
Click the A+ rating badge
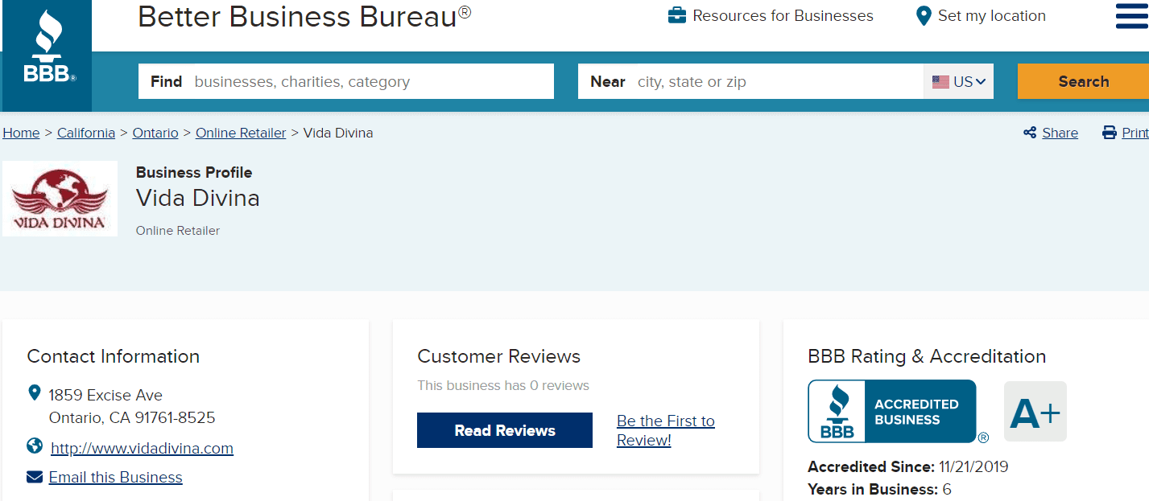point(1035,412)
